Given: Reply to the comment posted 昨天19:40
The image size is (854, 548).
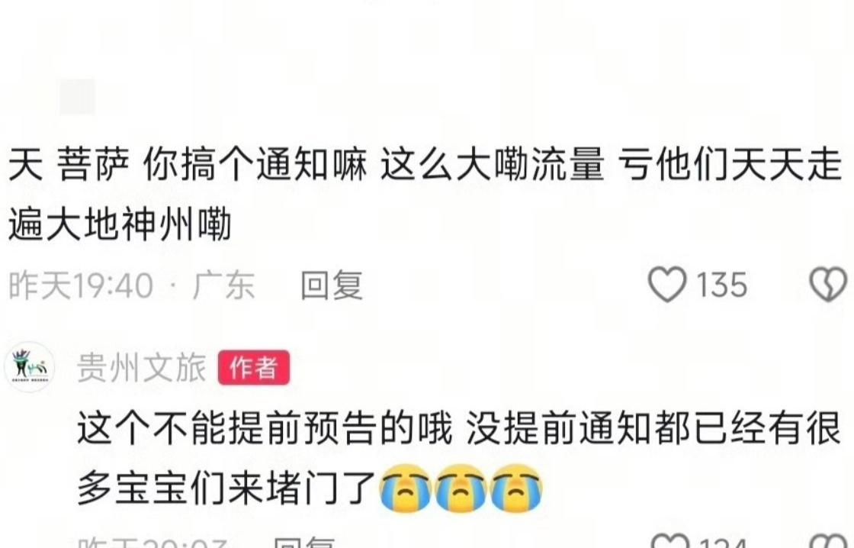Looking at the screenshot, I should tap(332, 285).
